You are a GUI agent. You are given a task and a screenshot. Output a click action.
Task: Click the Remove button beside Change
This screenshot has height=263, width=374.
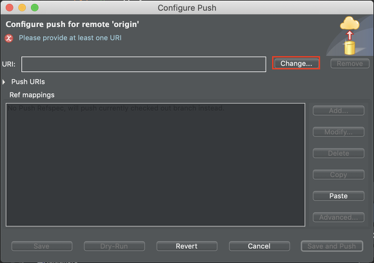[349, 64]
